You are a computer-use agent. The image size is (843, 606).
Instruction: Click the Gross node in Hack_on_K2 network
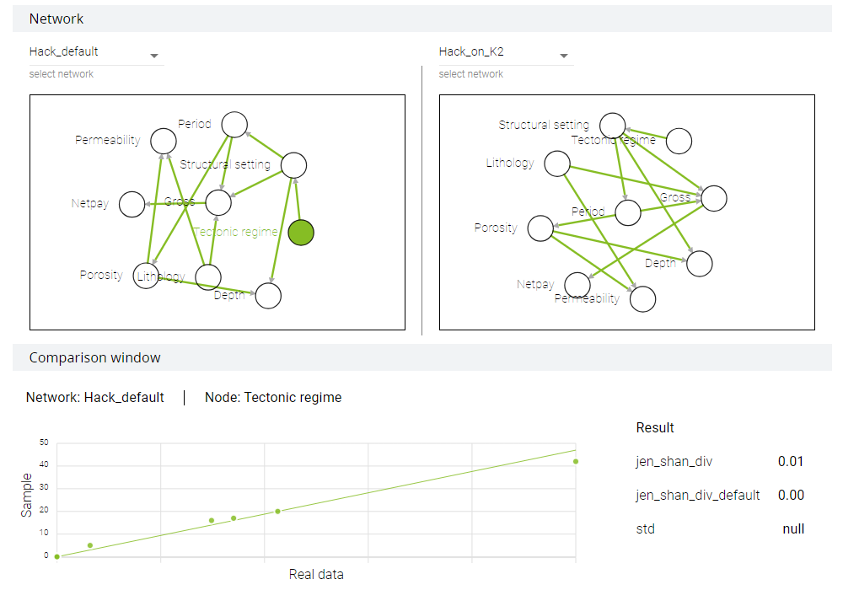point(714,198)
